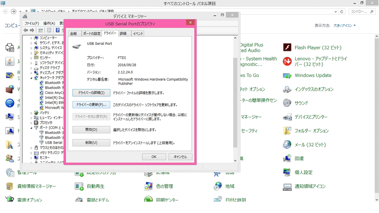
Task: Click Device Manager show console tree icon
Action: 41,30
